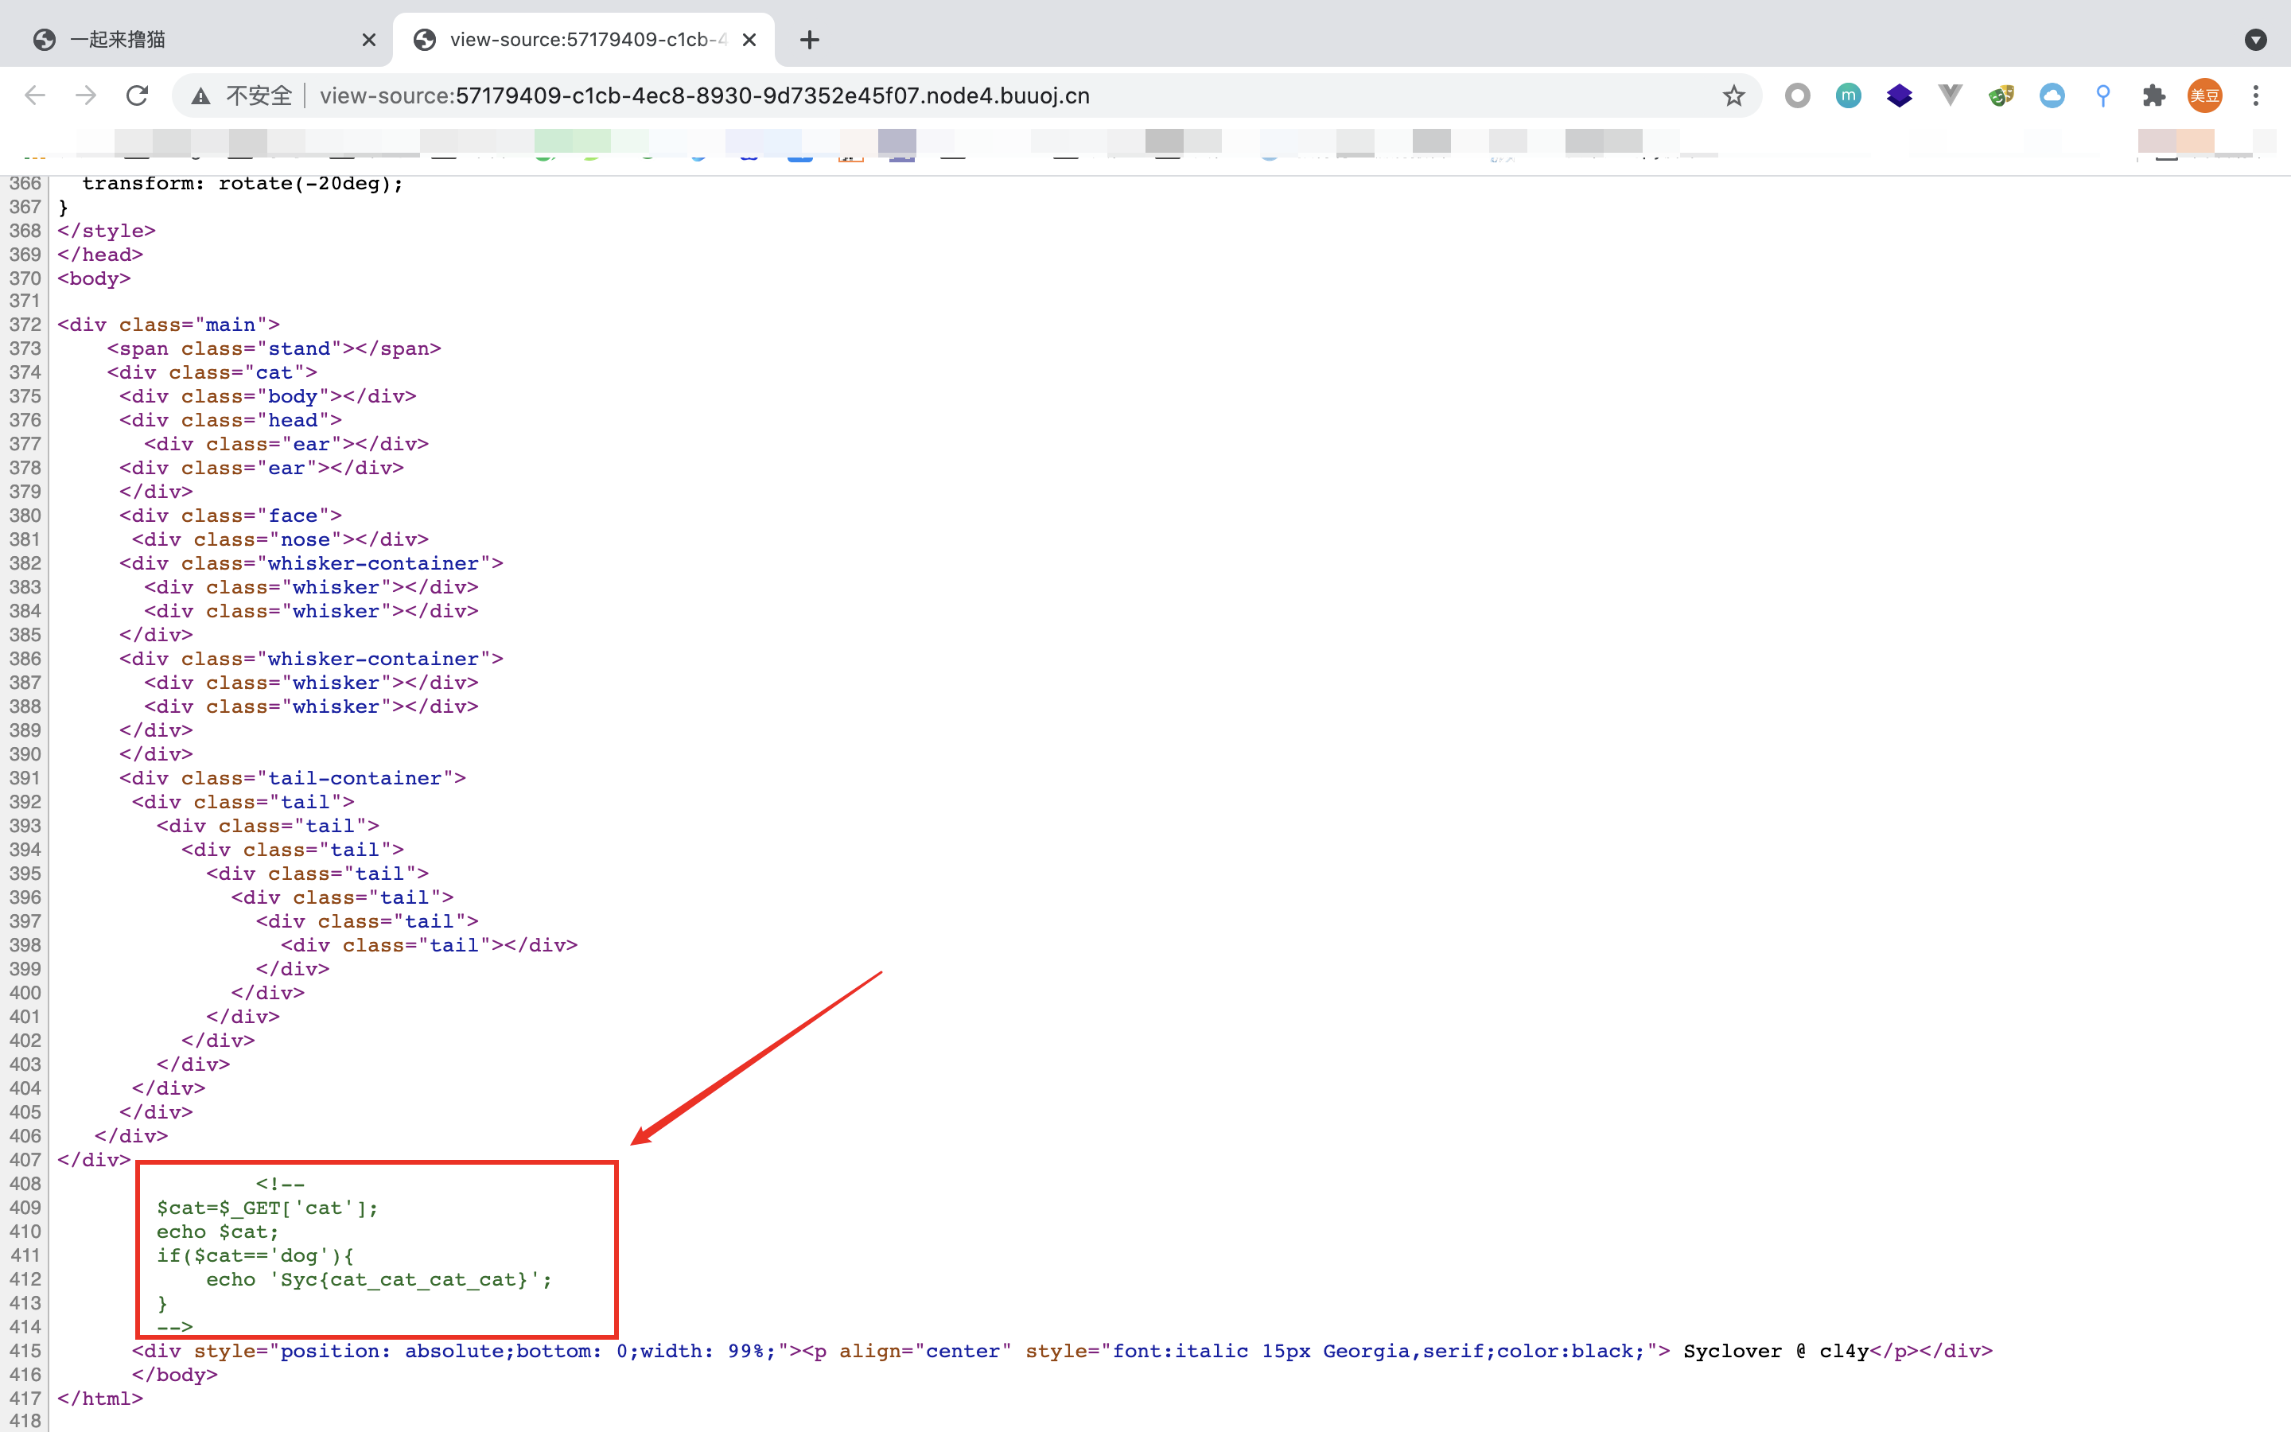Bookmark this page with the star icon

tap(1733, 95)
